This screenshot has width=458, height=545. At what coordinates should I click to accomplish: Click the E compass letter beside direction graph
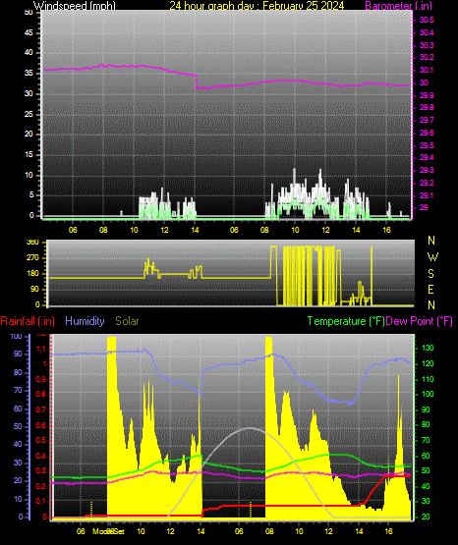click(430, 290)
